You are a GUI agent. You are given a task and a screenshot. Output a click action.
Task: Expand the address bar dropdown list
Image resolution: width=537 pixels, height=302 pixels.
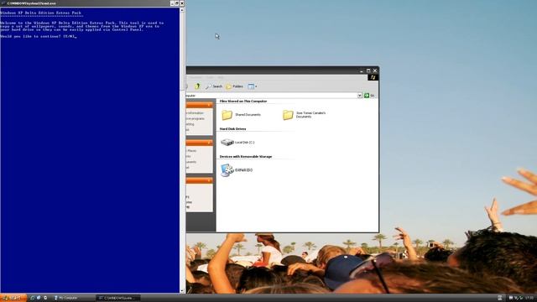tap(360, 96)
